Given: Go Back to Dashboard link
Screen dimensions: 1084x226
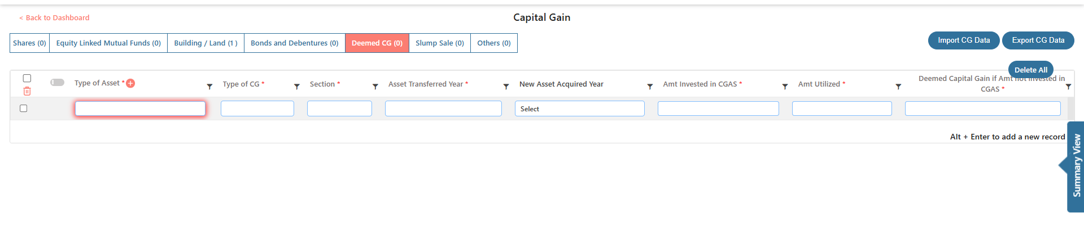Looking at the screenshot, I should click(x=54, y=18).
